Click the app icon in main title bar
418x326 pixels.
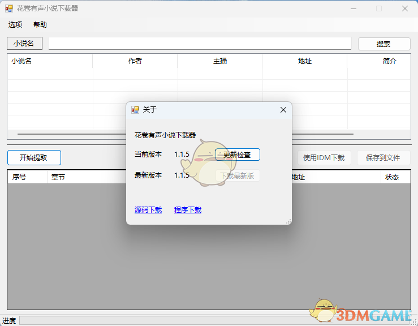pos(9,8)
